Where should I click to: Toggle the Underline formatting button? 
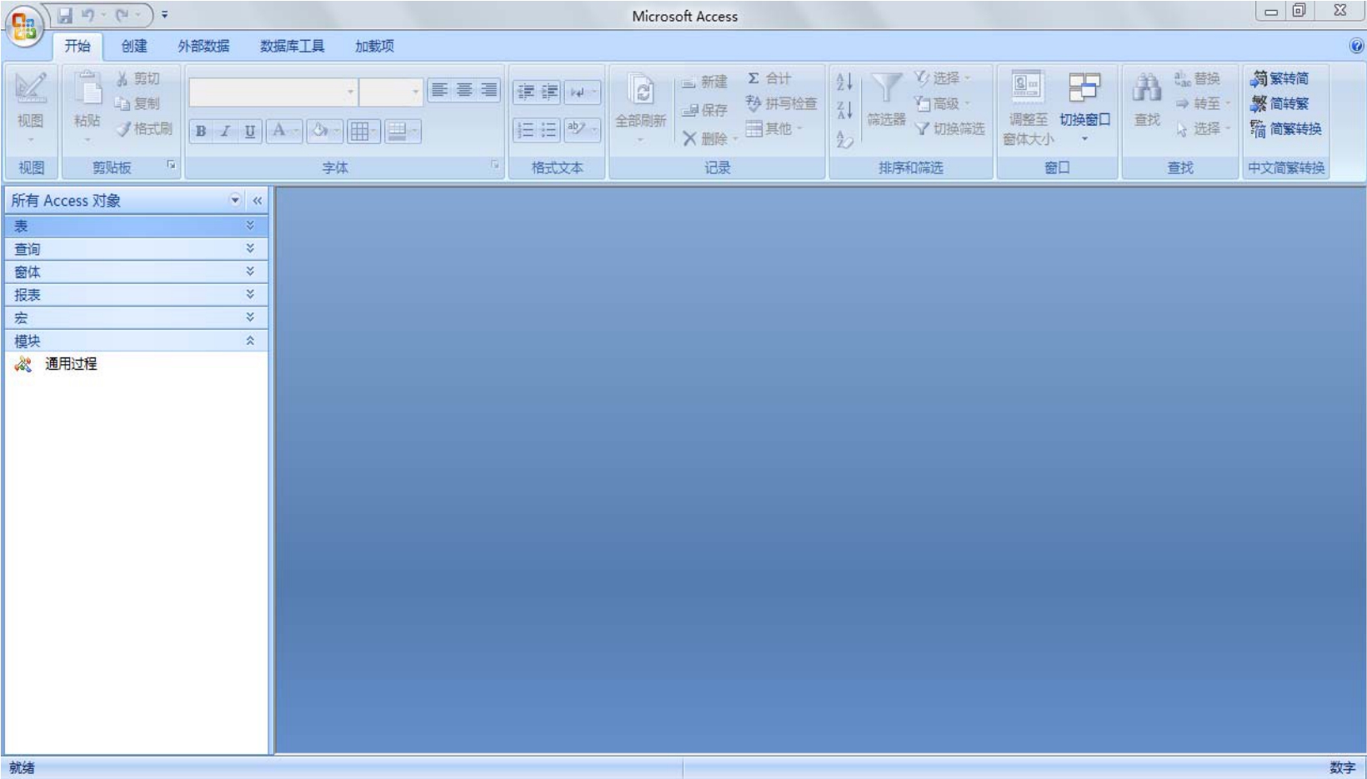coord(249,131)
